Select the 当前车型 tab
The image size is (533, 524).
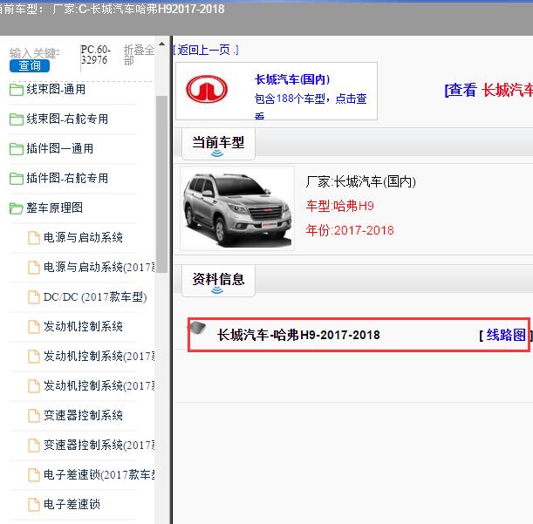pyautogui.click(x=218, y=143)
